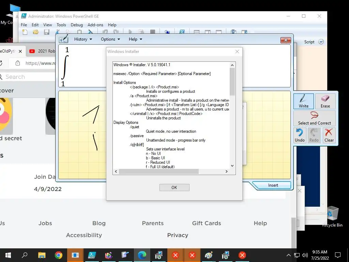This screenshot has height=262, width=349.
Task: Click the Search field on the webpage
Action: (x=27, y=77)
